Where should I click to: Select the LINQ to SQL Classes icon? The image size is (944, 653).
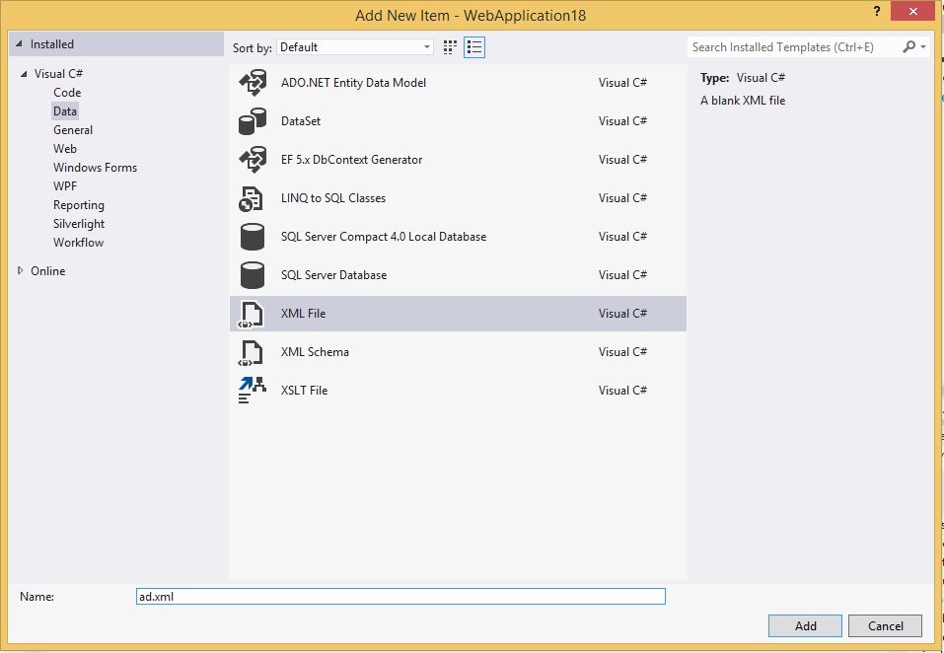pos(252,198)
